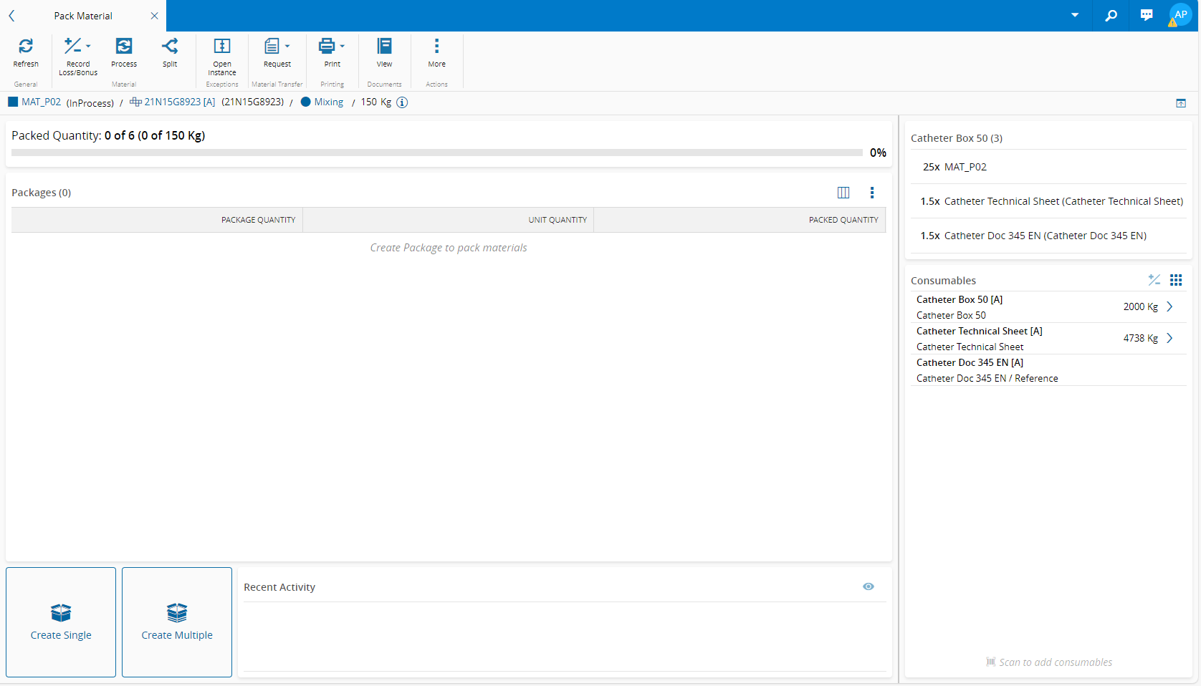Screen dimensions: 1201x686
Task: Open the Print dropdown arrow
Action: tap(343, 47)
